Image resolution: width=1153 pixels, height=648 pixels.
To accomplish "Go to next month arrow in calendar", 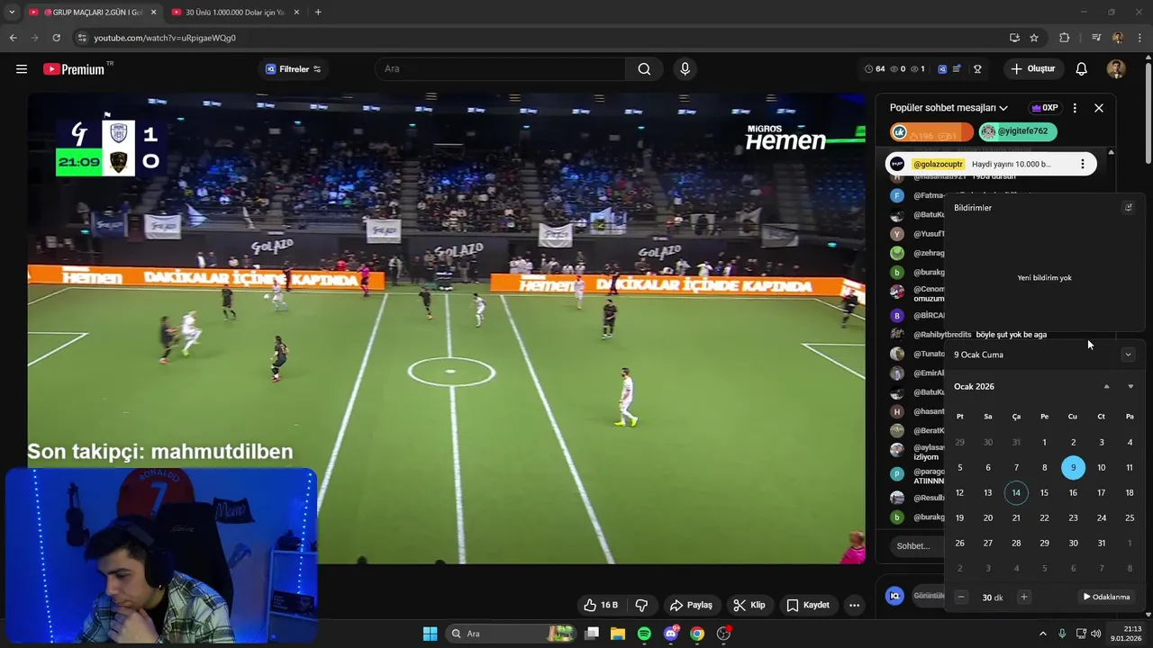I will pyautogui.click(x=1130, y=387).
